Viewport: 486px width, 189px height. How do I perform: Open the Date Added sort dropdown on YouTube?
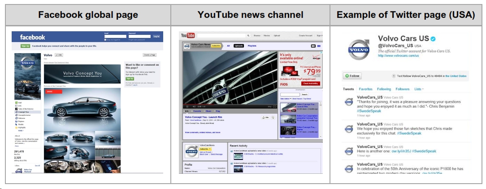pyautogui.click(x=286, y=98)
